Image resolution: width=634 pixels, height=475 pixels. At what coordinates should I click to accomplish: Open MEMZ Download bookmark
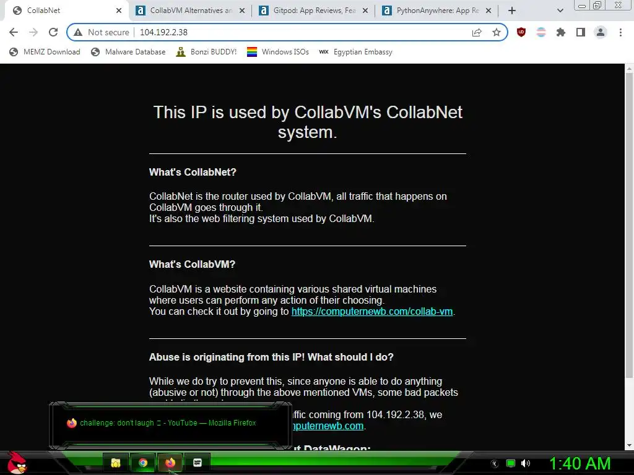(x=45, y=52)
